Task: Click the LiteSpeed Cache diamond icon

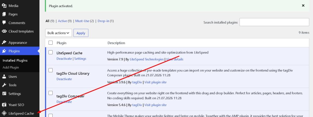Action: (4, 113)
